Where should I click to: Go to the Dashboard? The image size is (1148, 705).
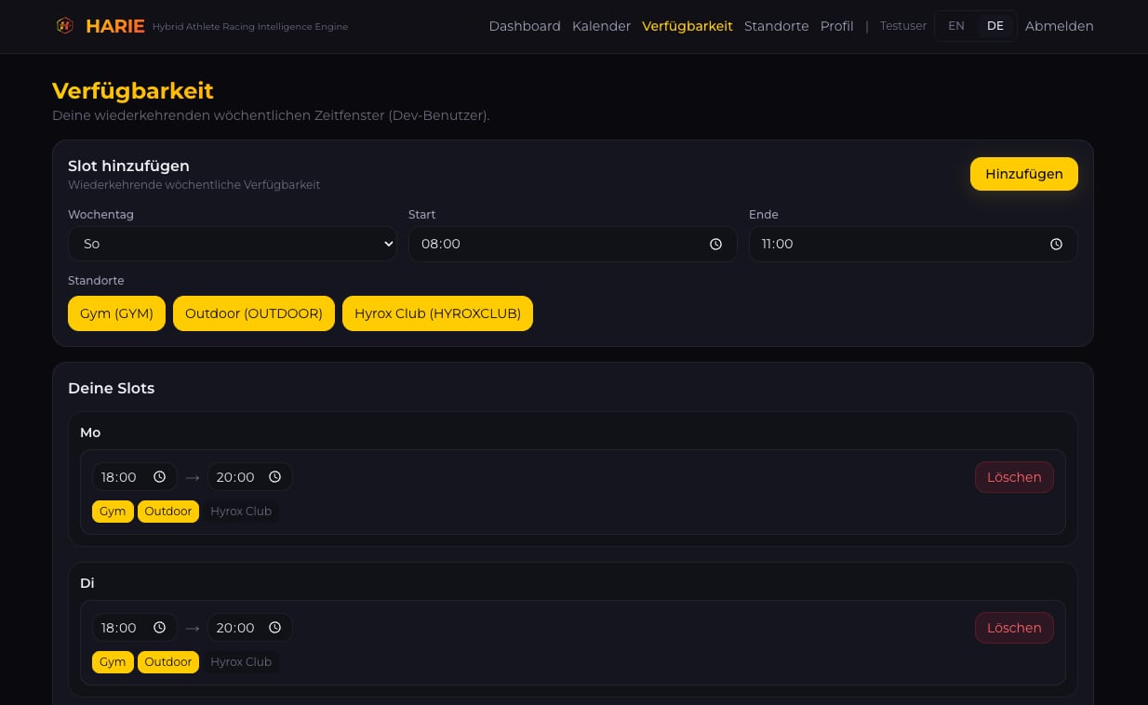525,26
